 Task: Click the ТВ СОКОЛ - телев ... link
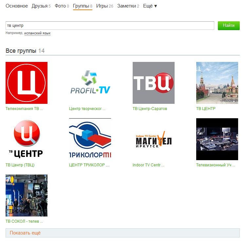[x=24, y=221]
